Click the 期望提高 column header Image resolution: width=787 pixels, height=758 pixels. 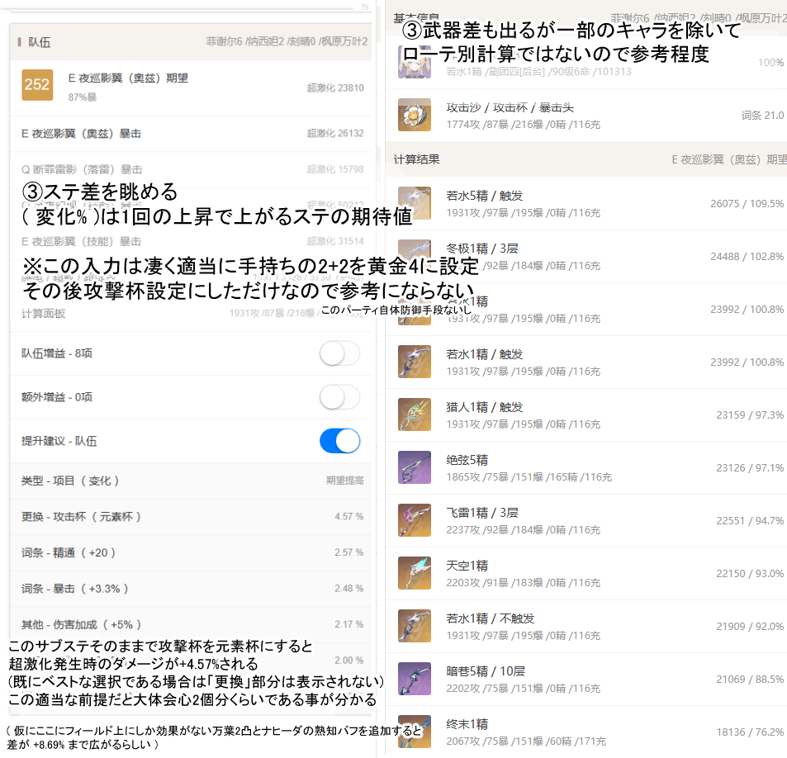click(345, 481)
